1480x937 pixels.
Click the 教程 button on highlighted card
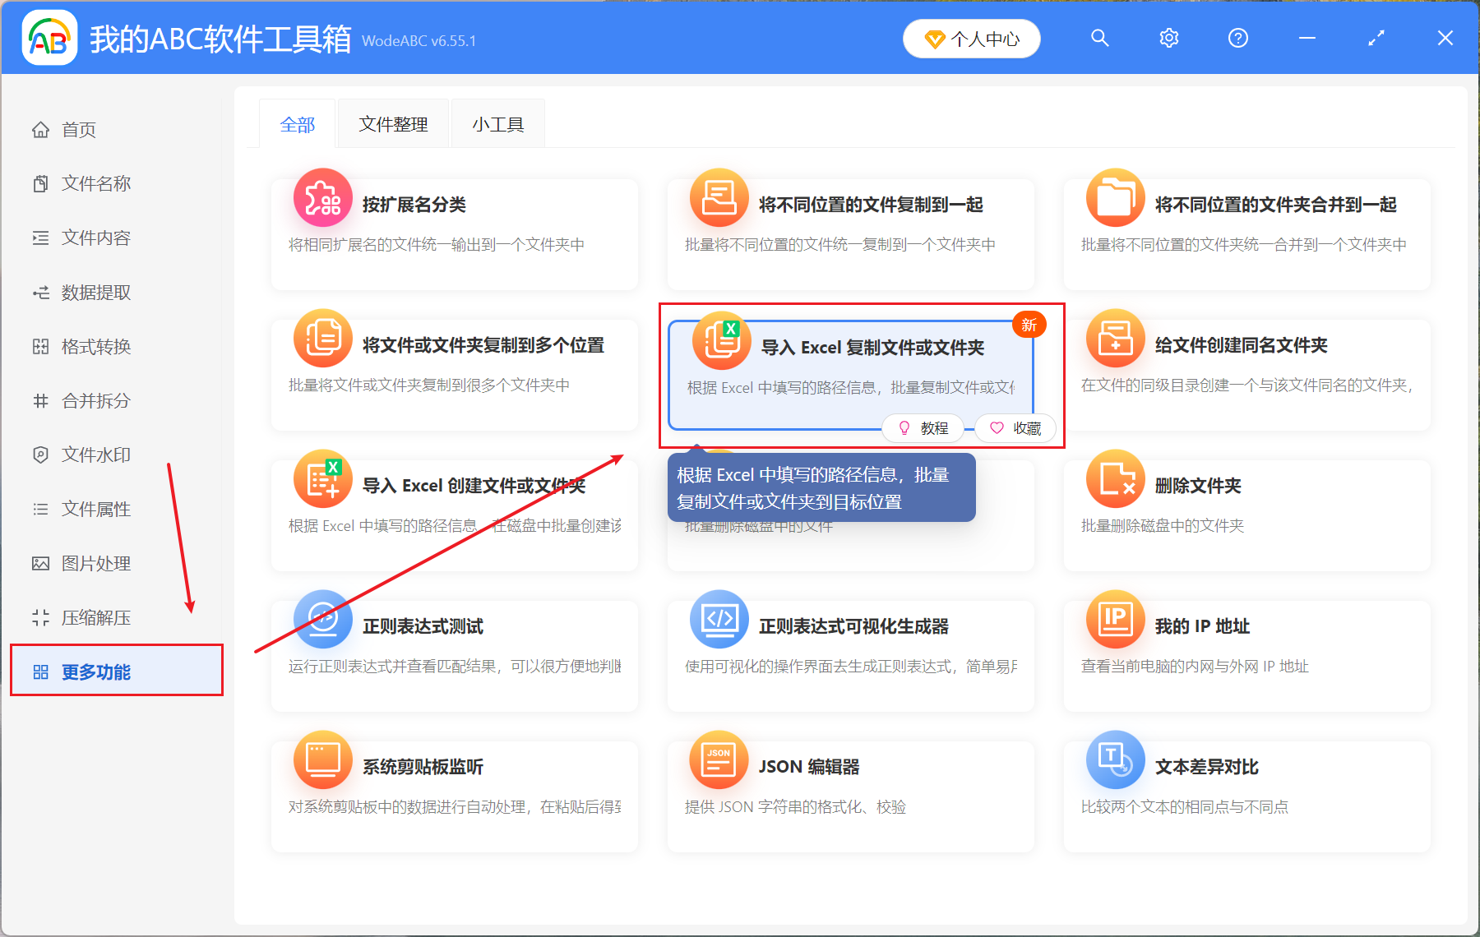(x=923, y=428)
